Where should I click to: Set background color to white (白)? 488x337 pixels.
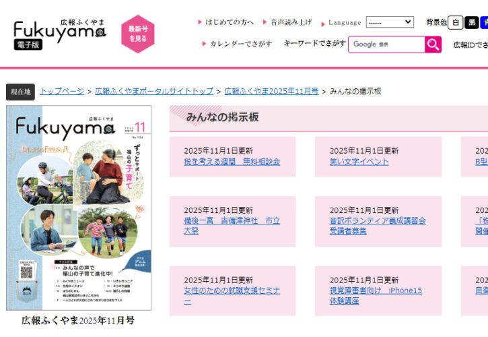point(455,22)
